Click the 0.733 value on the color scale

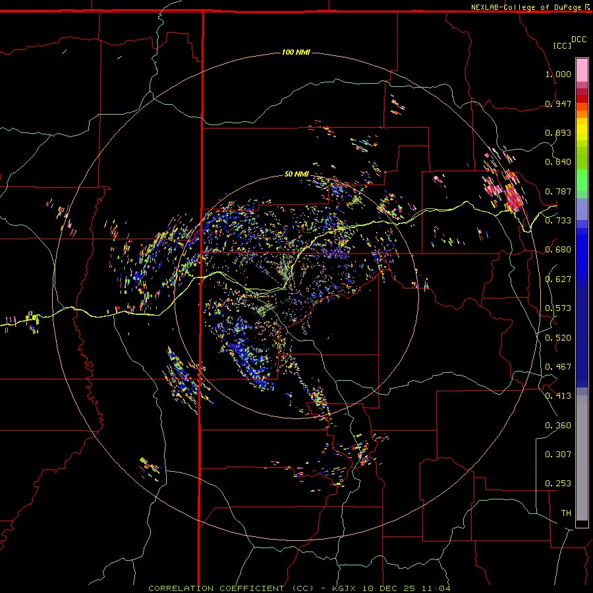click(558, 221)
